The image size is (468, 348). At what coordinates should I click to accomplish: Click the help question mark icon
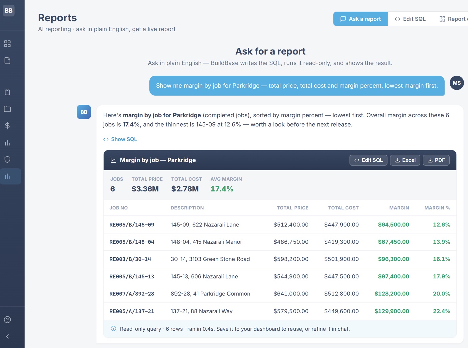tap(7, 320)
